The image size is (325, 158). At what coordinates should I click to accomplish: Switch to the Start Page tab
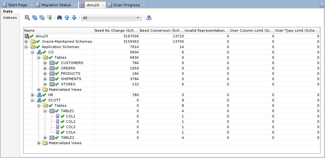(x=17, y=5)
